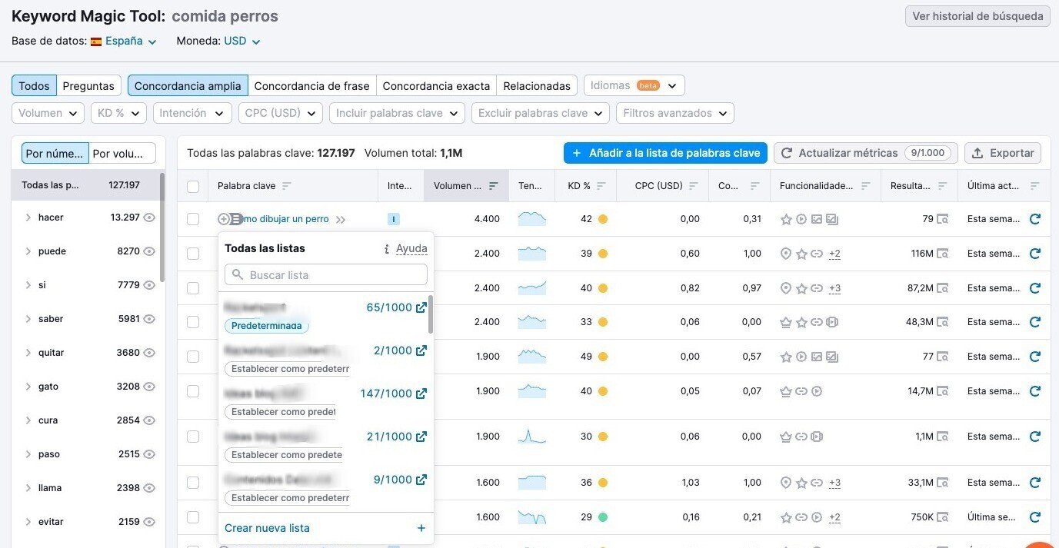The height and width of the screenshot is (548, 1059).
Task: Open the España database dropdown
Action: [130, 42]
